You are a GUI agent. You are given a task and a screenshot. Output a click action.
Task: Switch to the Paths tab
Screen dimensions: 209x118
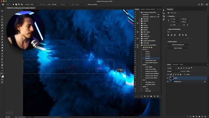coord(182,65)
